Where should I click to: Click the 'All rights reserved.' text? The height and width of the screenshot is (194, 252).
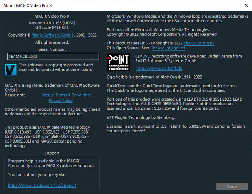point(52,42)
